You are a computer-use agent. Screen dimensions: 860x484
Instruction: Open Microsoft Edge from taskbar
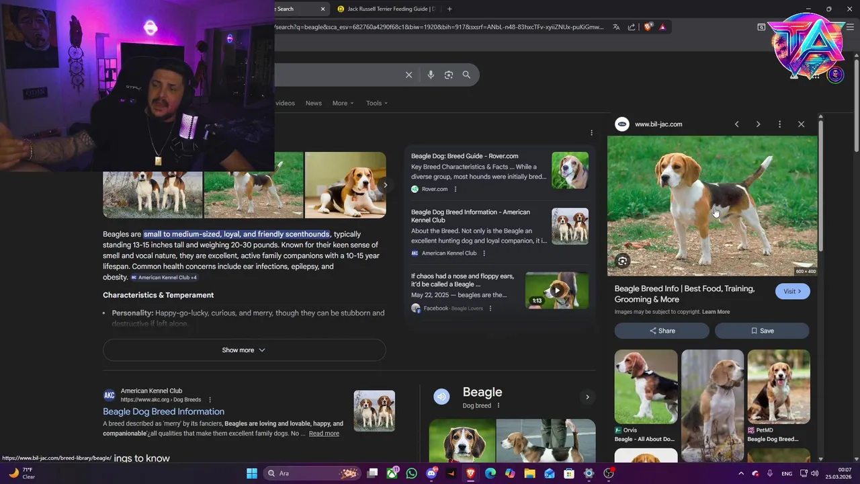[x=490, y=473]
